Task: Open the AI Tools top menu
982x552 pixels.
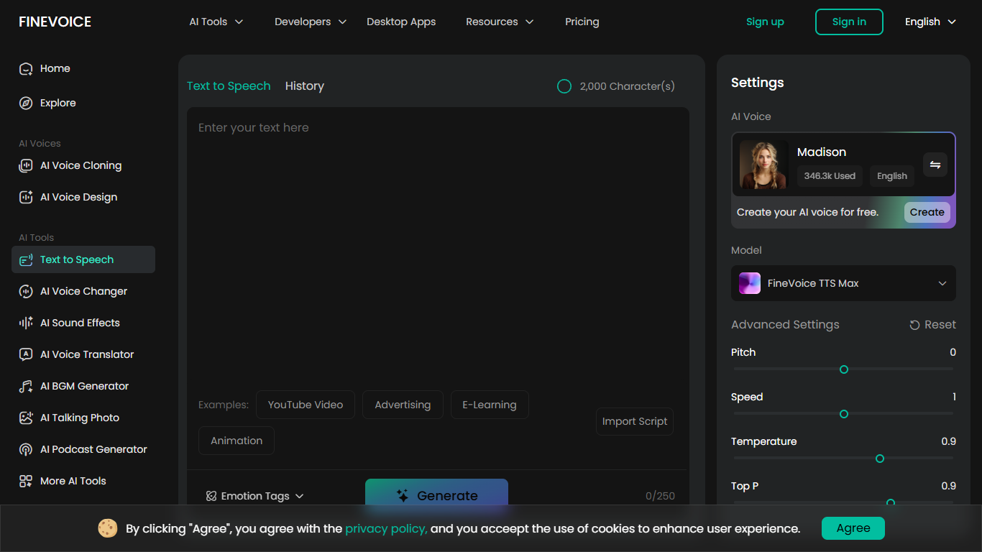Action: click(x=216, y=22)
